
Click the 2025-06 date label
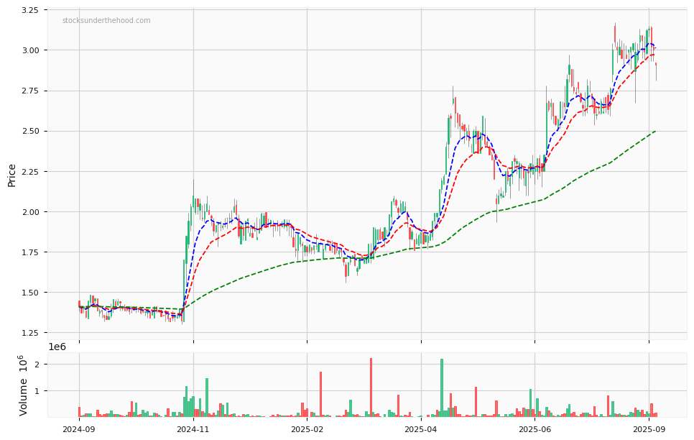tap(535, 429)
